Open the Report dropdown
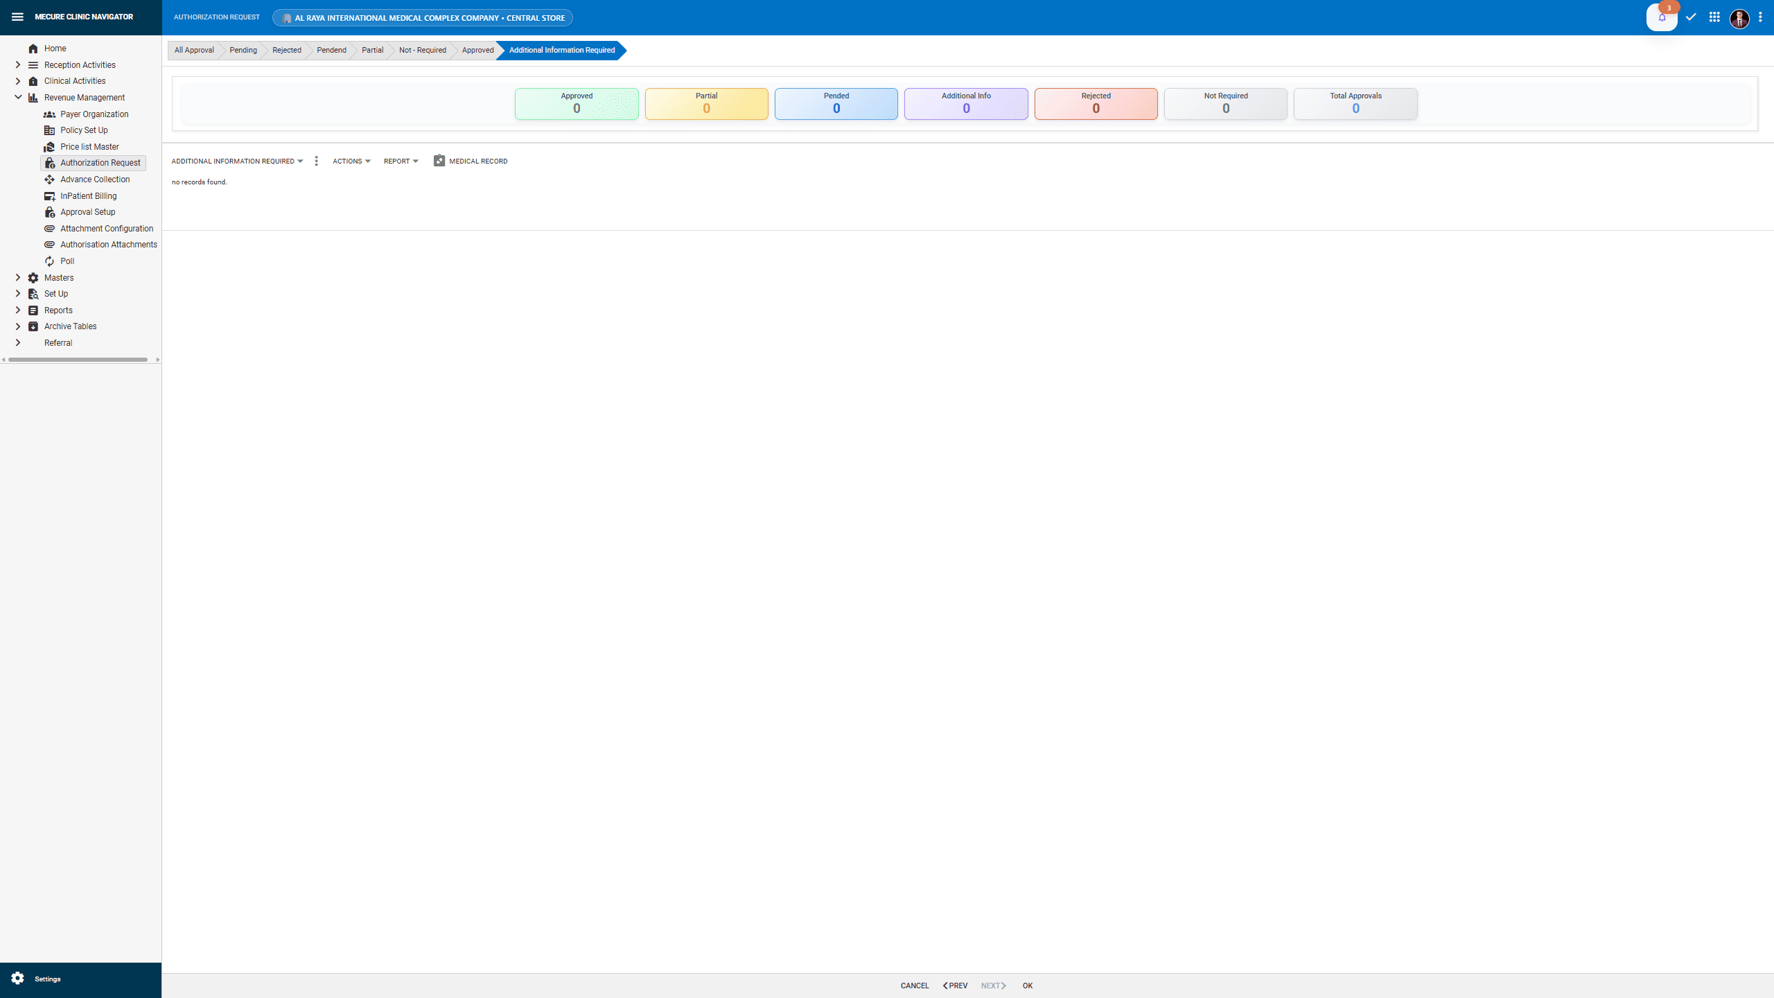 click(401, 161)
